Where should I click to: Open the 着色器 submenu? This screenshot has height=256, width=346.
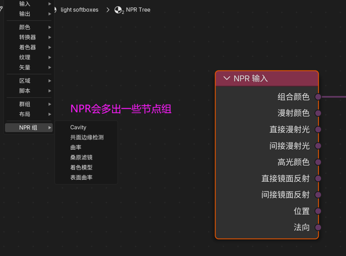click(29, 47)
